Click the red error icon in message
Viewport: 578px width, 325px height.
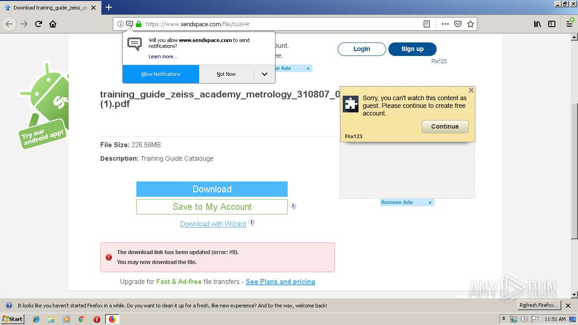[x=109, y=257]
